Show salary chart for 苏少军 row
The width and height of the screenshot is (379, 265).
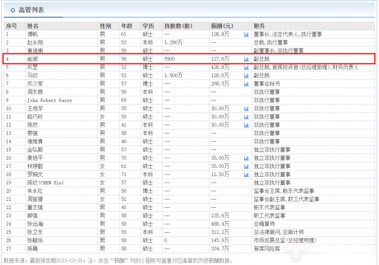coord(246,84)
